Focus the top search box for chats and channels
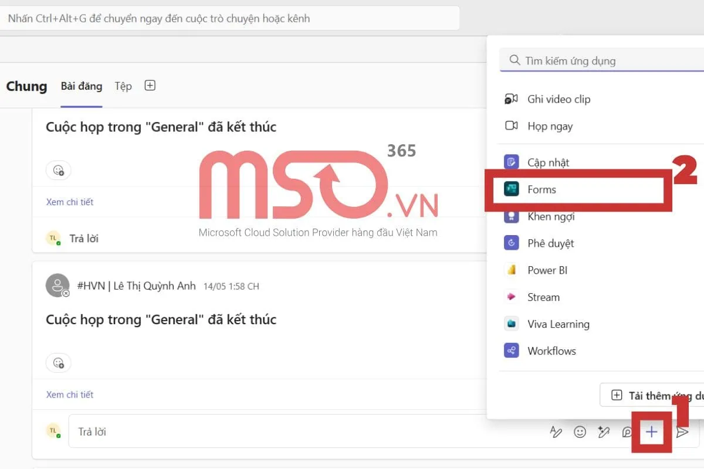The height and width of the screenshot is (469, 704). (x=230, y=18)
